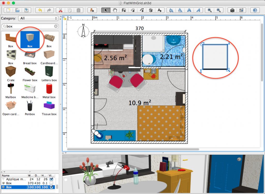This screenshot has height=194, width=265.
Task: Activate the Create walls tool
Action: coord(124,10)
